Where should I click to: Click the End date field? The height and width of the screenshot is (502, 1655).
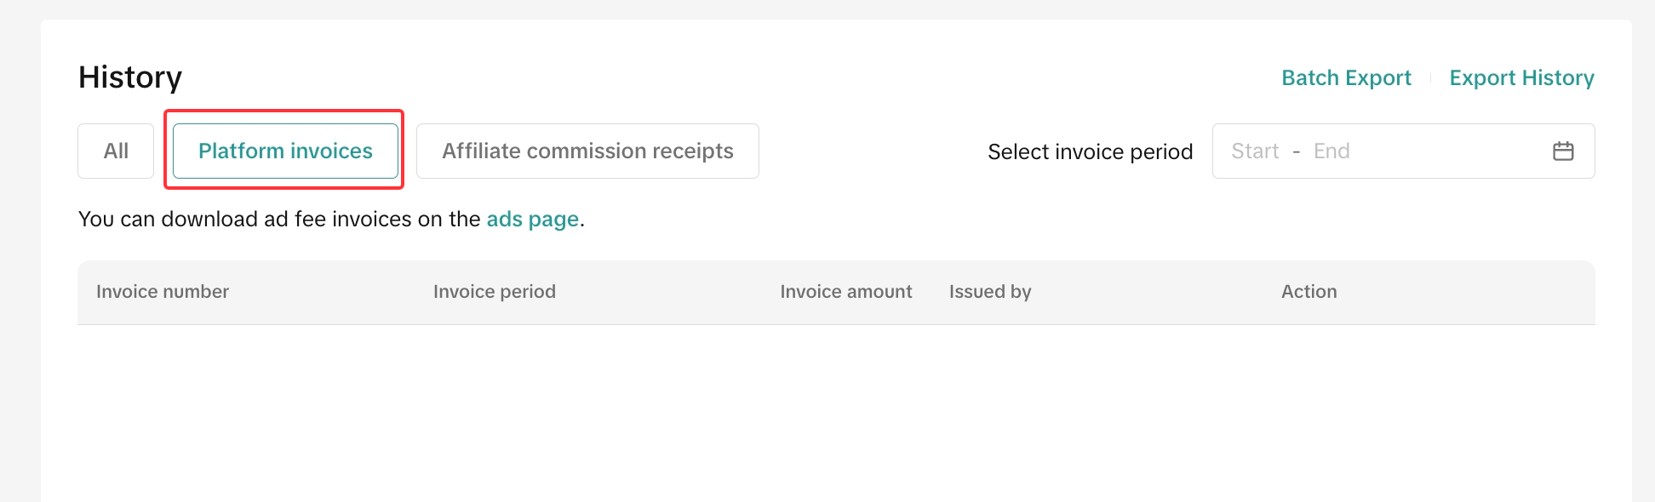[1331, 151]
